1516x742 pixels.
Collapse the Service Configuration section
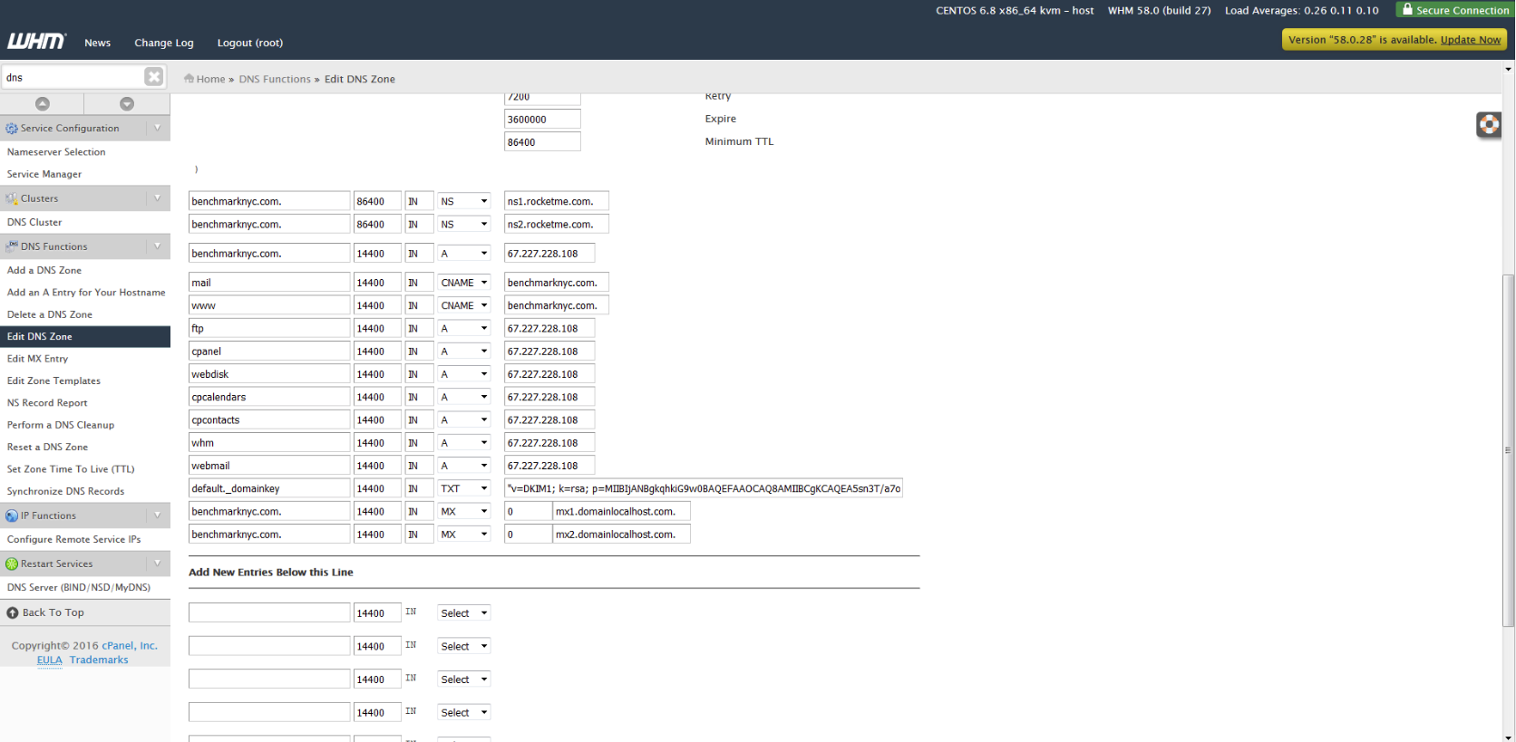coord(158,128)
